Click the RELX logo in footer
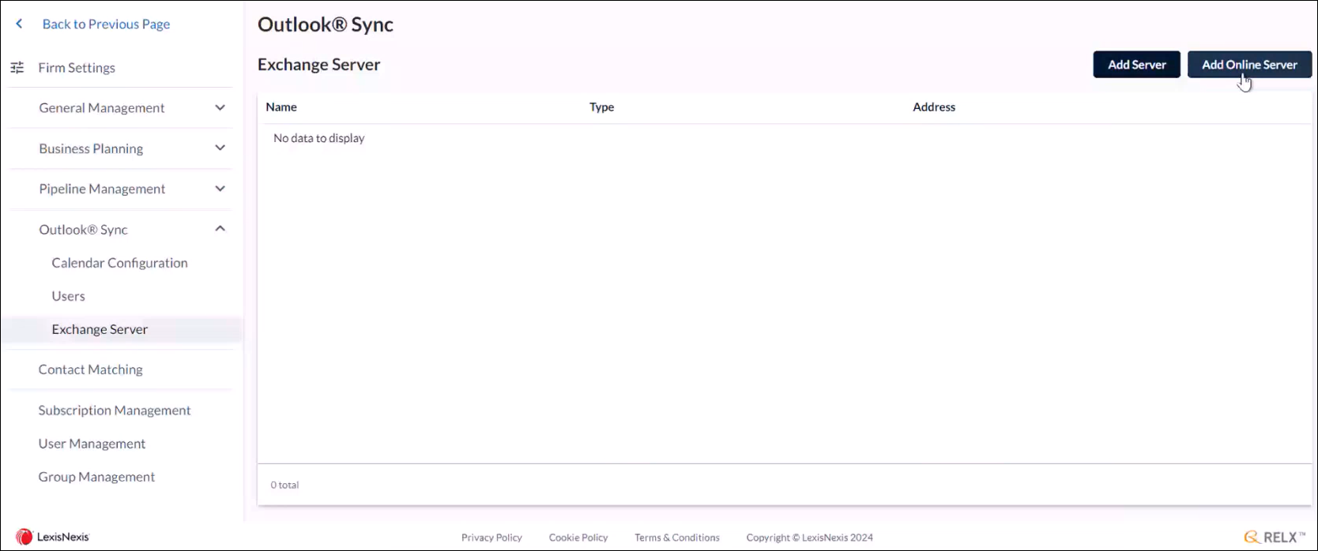Image resolution: width=1318 pixels, height=551 pixels. pyautogui.click(x=1275, y=537)
